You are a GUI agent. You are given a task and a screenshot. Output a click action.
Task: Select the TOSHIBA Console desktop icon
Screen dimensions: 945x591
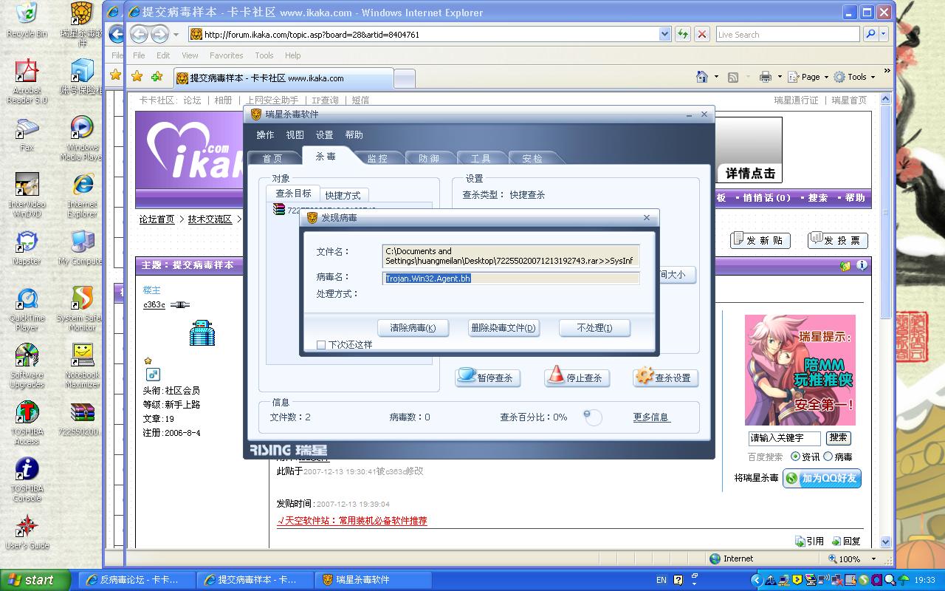[27, 479]
